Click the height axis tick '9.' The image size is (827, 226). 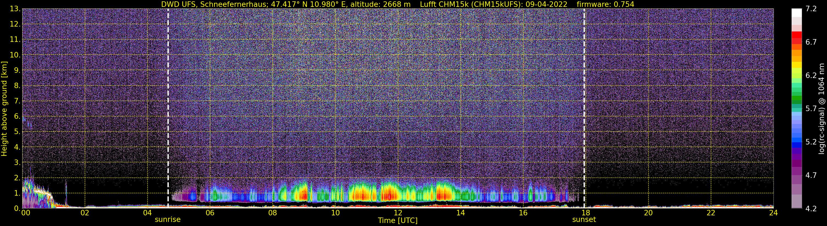pyautogui.click(x=17, y=70)
